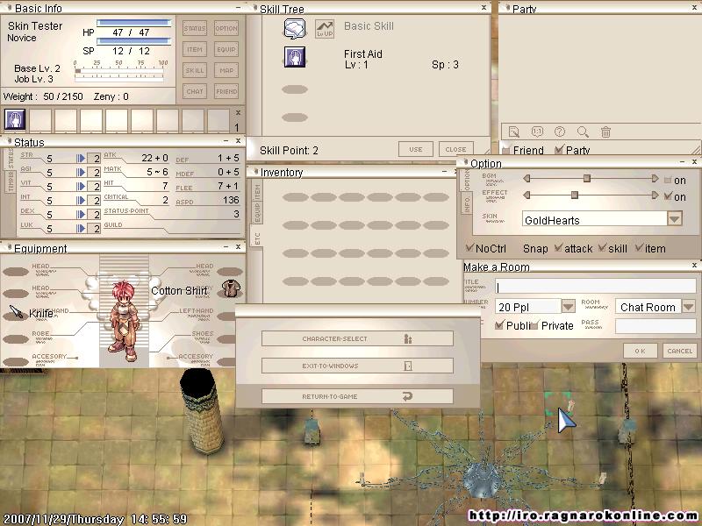This screenshot has width=702, height=526.
Task: Raise DEX with its arrow icon
Action: [x=81, y=214]
